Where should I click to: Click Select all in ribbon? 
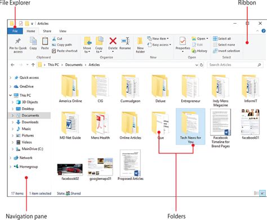click(x=222, y=38)
